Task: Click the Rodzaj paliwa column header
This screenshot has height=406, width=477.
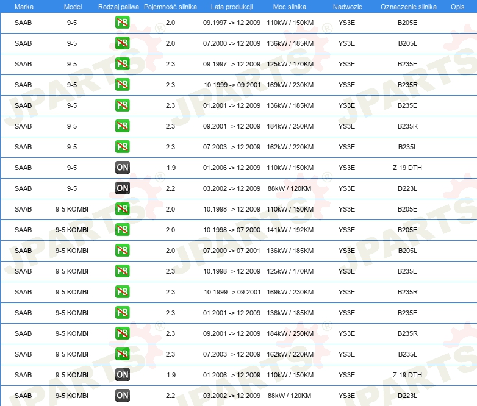Action: [118, 7]
